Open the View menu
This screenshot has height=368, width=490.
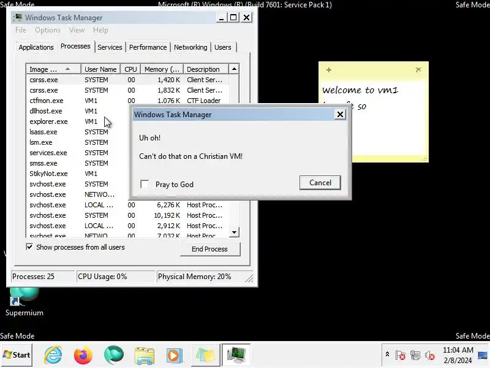tap(77, 30)
